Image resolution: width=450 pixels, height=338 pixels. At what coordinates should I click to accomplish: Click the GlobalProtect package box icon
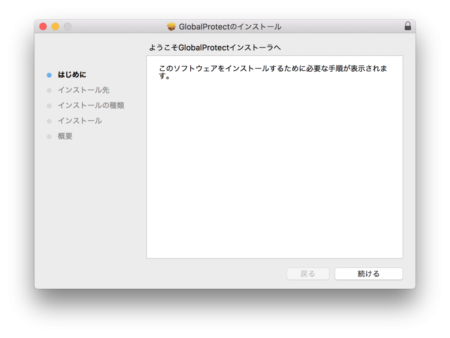pos(171,26)
